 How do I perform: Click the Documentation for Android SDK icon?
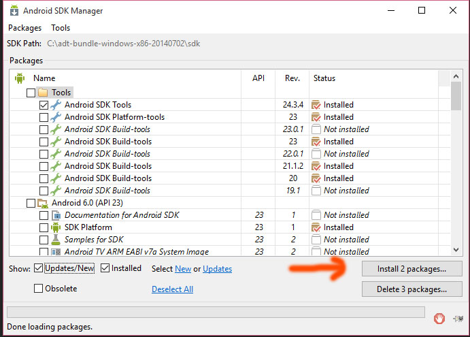click(x=56, y=215)
